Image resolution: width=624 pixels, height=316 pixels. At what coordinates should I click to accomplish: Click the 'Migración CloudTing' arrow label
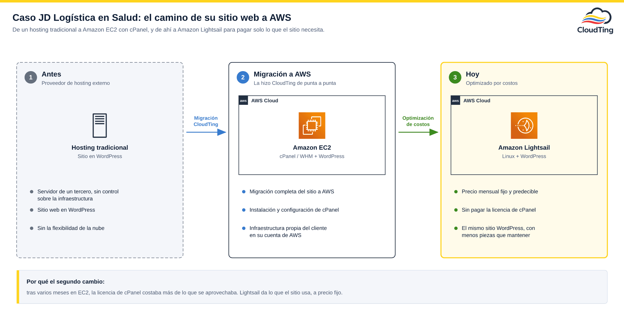(x=206, y=121)
